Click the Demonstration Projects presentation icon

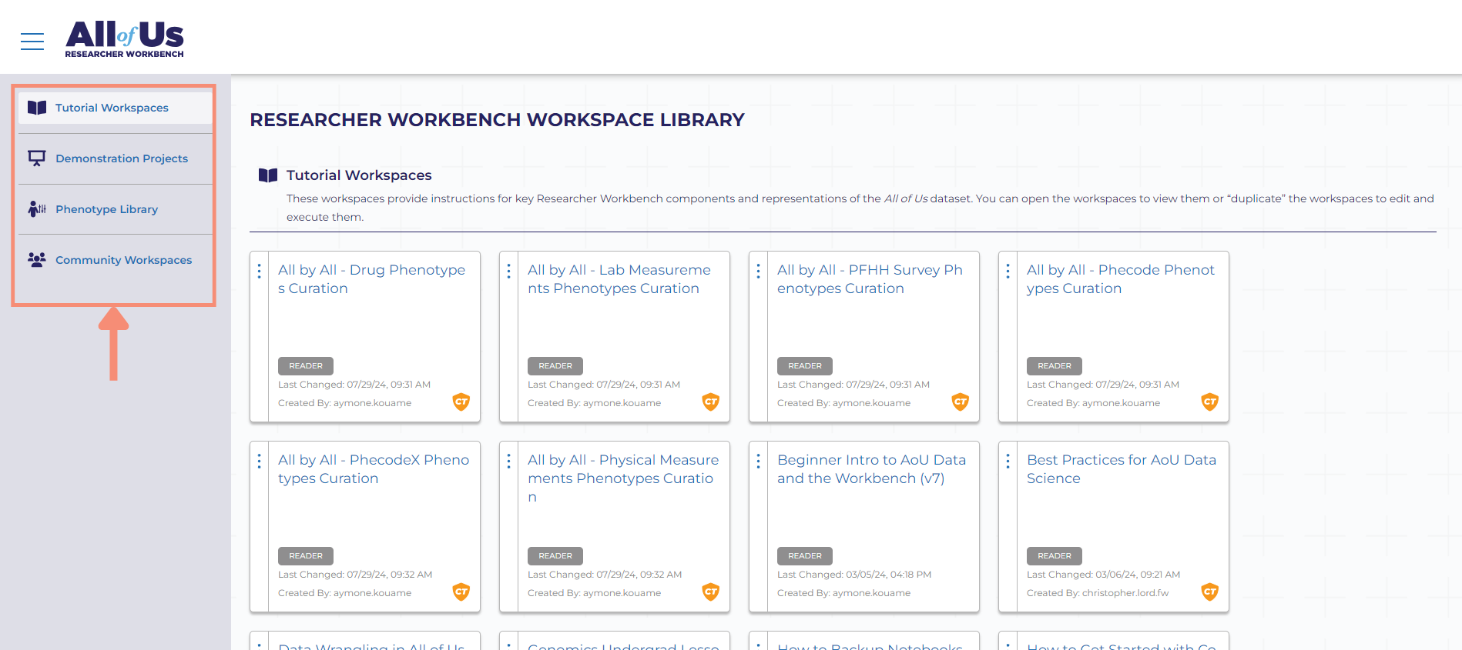coord(37,158)
